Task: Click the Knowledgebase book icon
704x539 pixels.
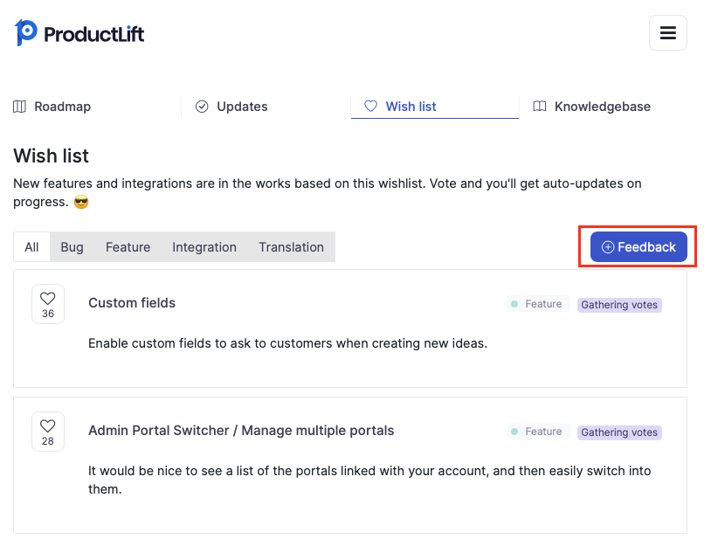Action: (x=539, y=107)
